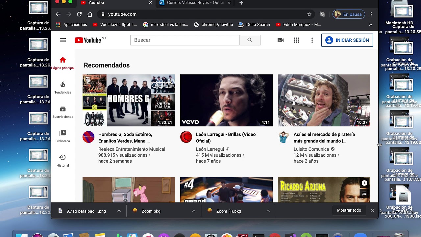Open the Aplicaciones bookmark
The width and height of the screenshot is (421, 237).
71,25
